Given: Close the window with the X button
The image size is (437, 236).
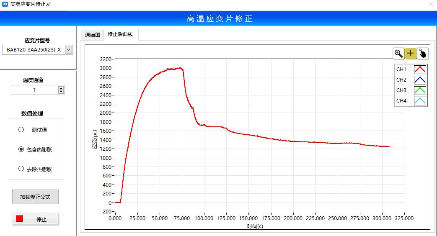Looking at the screenshot, I should 431,4.
